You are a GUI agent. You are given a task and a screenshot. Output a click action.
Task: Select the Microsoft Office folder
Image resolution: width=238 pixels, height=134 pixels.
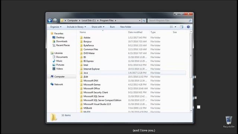(91, 89)
